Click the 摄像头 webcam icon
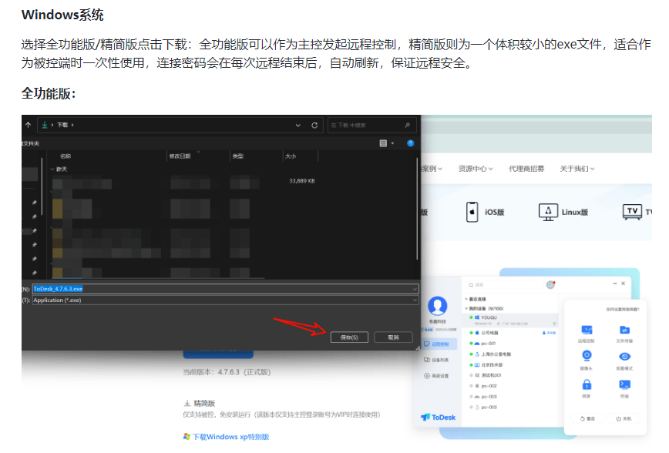This screenshot has height=453, width=669. click(x=587, y=355)
